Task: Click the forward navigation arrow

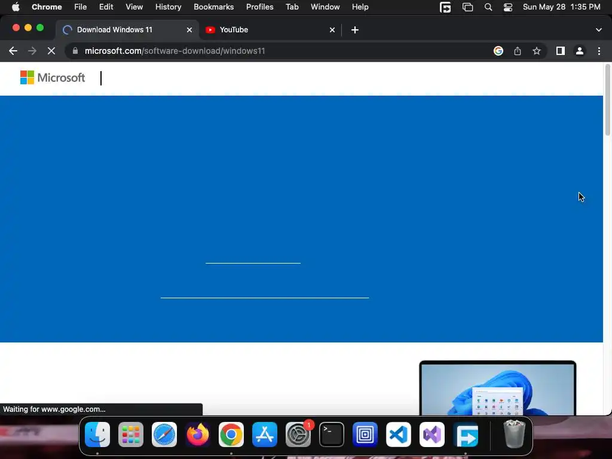Action: (x=32, y=51)
